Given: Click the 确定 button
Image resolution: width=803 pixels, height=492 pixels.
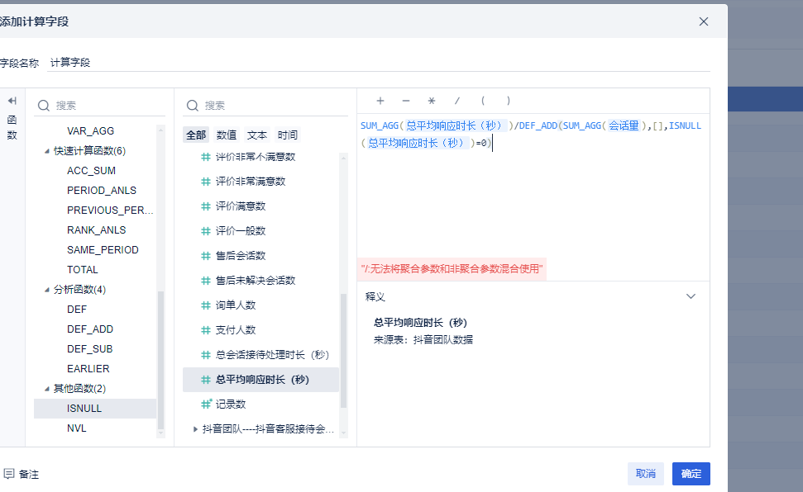Looking at the screenshot, I should coord(691,474).
